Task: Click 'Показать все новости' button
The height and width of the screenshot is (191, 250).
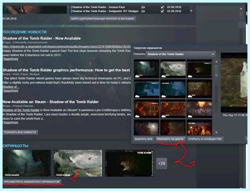Action: tap(20, 132)
